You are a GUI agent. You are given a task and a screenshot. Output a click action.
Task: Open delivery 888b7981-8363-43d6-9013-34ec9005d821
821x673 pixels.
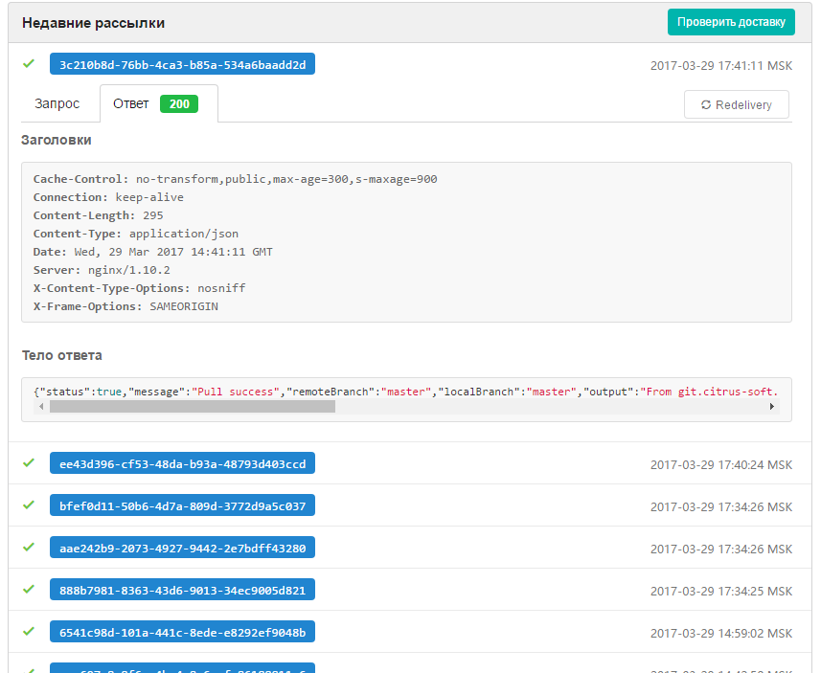(x=182, y=591)
